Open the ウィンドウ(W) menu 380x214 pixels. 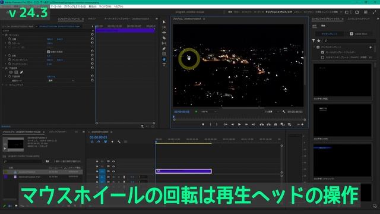105,7
